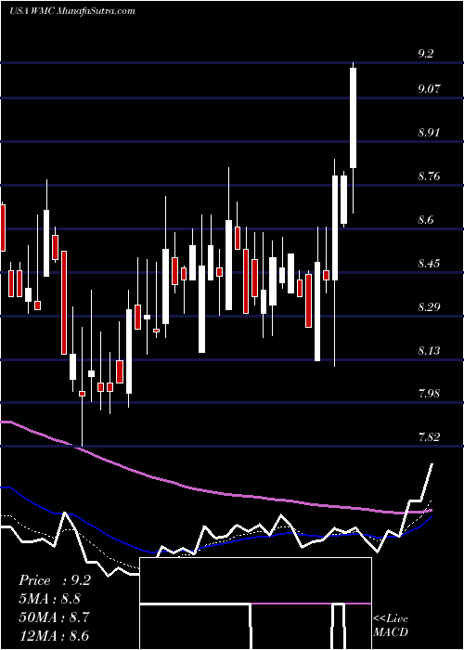Click the 9.2 price axis label

click(x=425, y=54)
